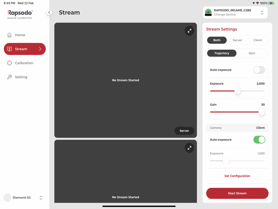Tap the Wi-Fi status icon
The width and height of the screenshot is (278, 209).
257,3
